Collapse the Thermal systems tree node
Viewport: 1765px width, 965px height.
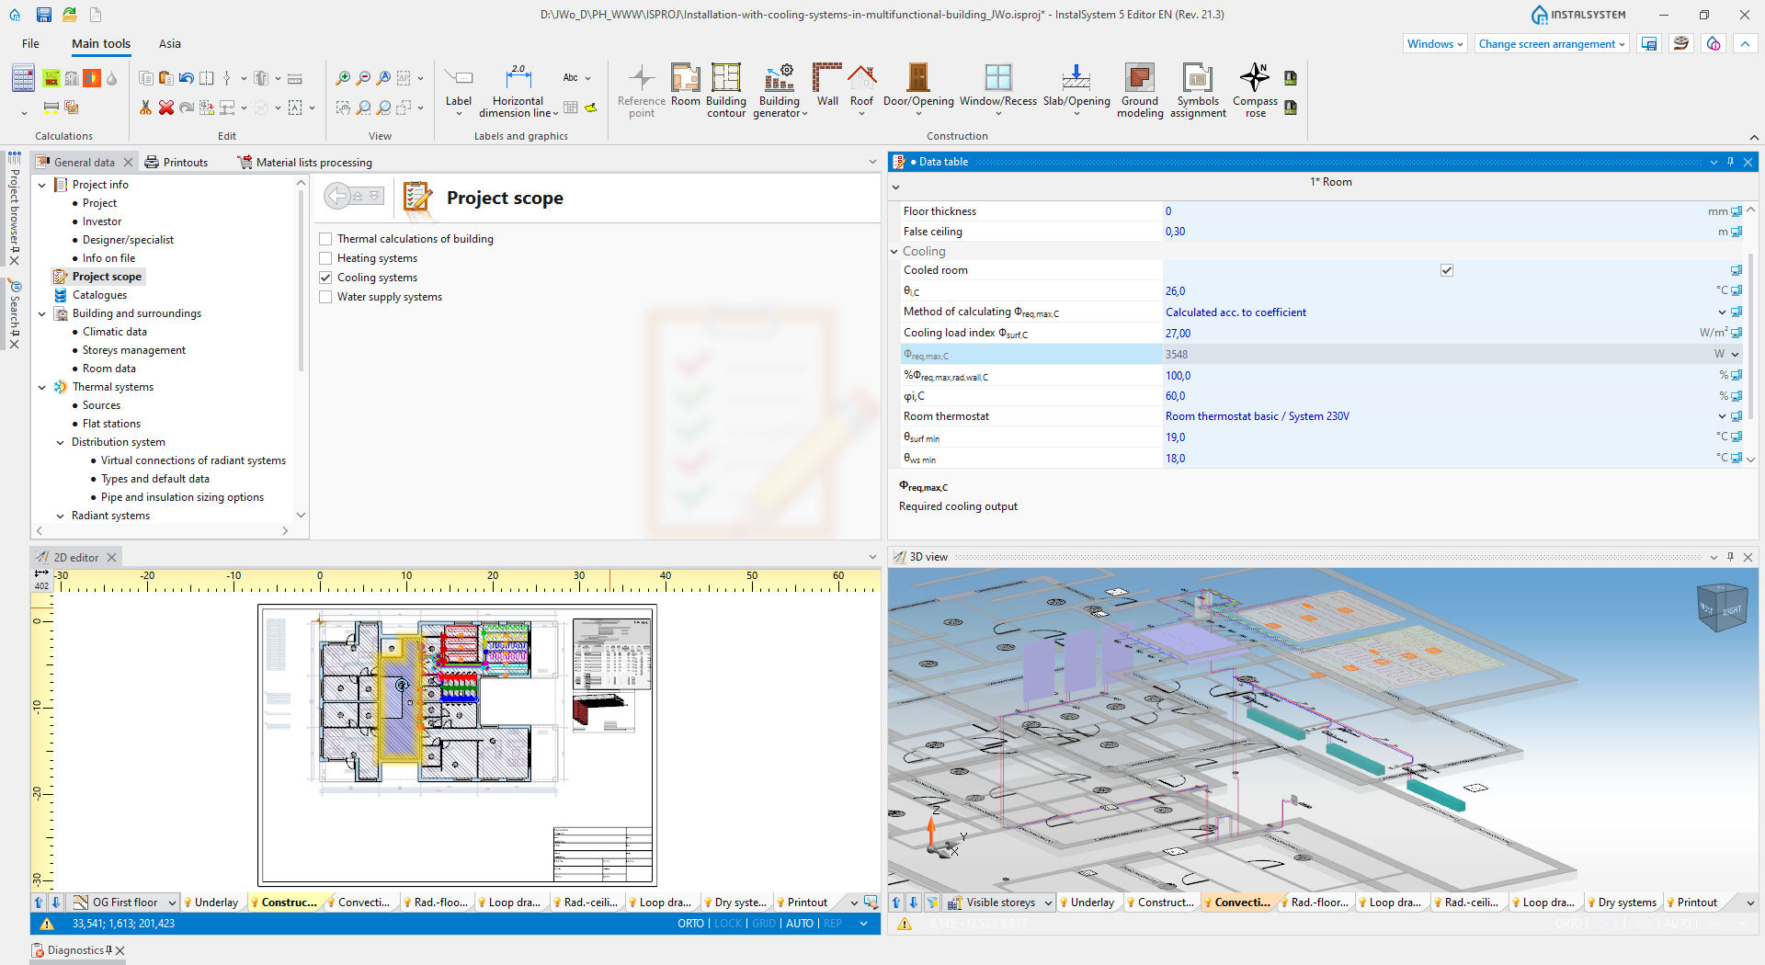[42, 387]
